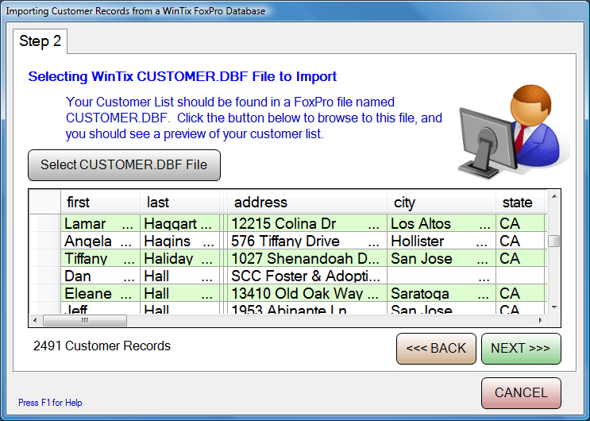Viewport: 590px width, 421px height.
Task: Click the San Jose cell in Tiffany's row
Action: (x=442, y=258)
